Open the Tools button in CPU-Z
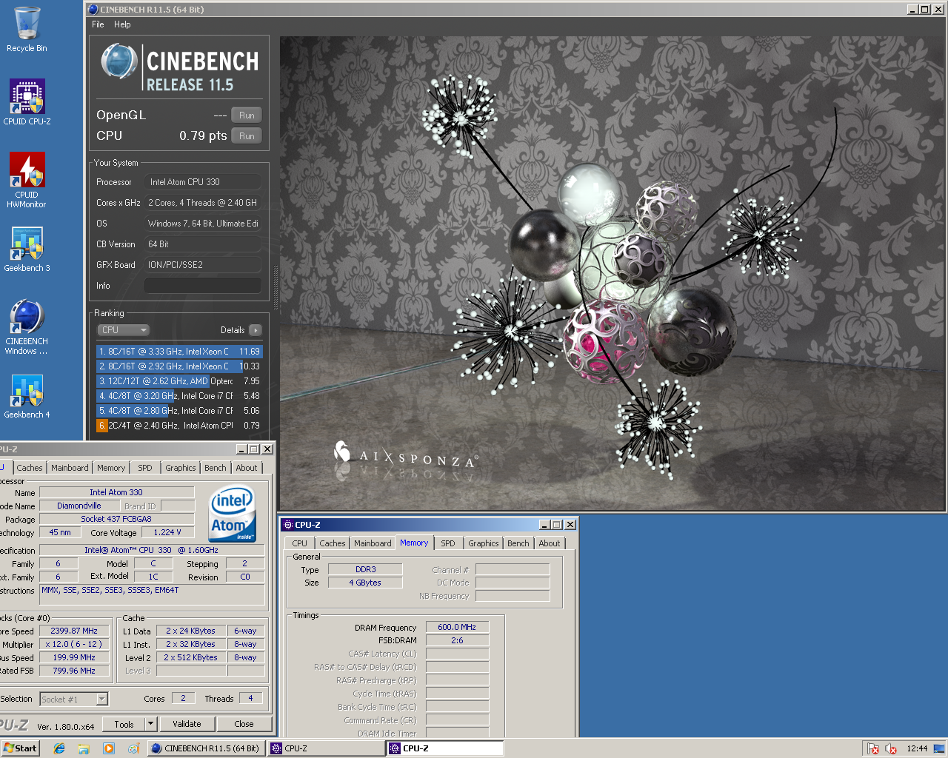Image resolution: width=948 pixels, height=758 pixels. point(124,724)
